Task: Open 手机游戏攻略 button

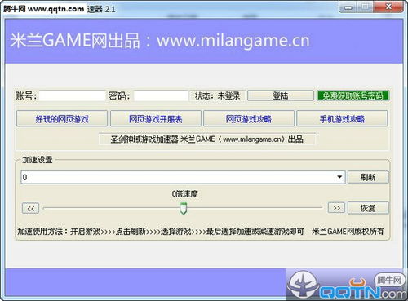Action: pos(342,118)
